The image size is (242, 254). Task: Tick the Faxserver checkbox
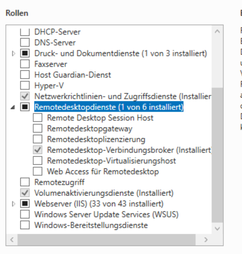25,64
